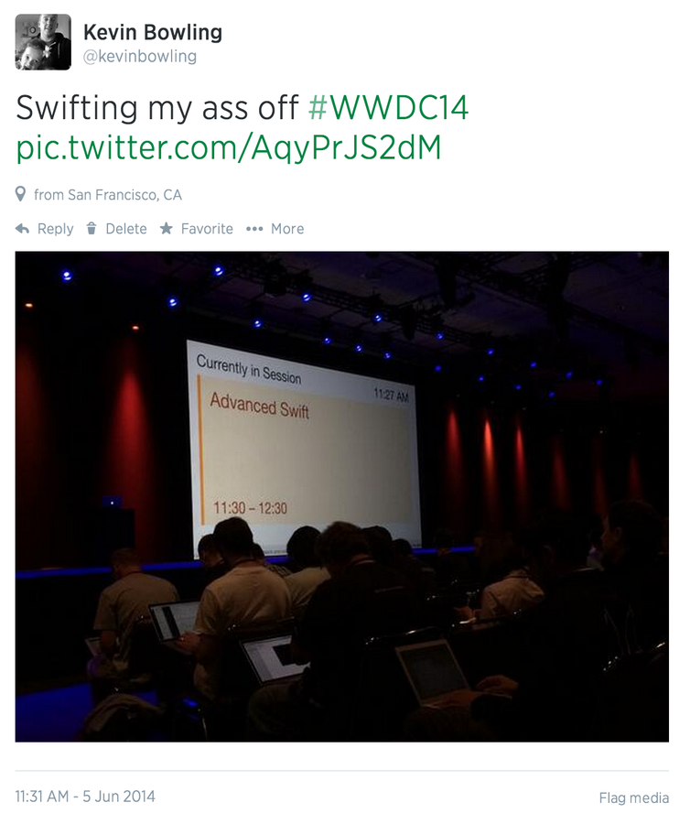Click the @kevinbowling handle
Image resolution: width=690 pixels, height=824 pixels.
[140, 56]
